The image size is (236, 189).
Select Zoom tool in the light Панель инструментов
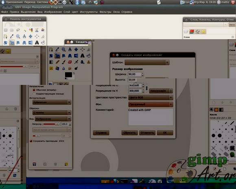click(18, 36)
